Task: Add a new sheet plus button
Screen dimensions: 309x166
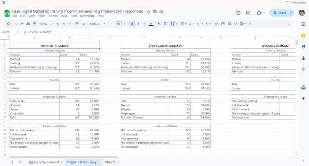Action: pyautogui.click(x=12, y=162)
